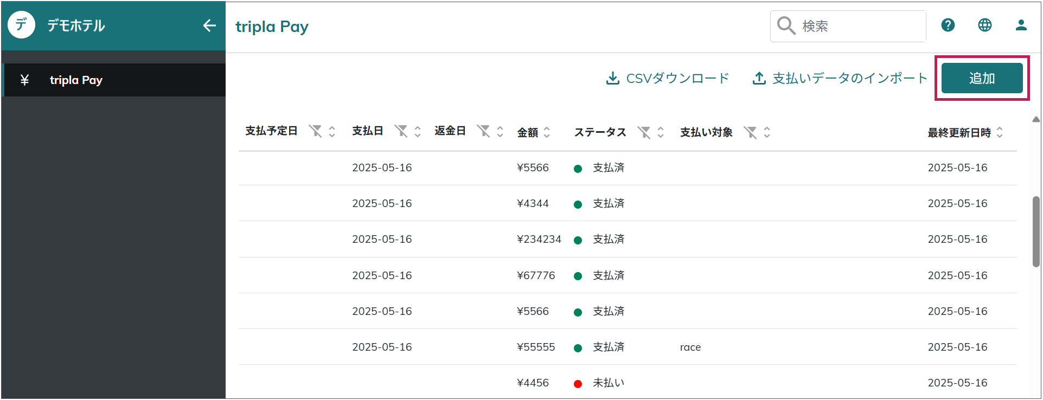Image resolution: width=1043 pixels, height=400 pixels.
Task: Open the language globe icon
Action: click(x=985, y=25)
